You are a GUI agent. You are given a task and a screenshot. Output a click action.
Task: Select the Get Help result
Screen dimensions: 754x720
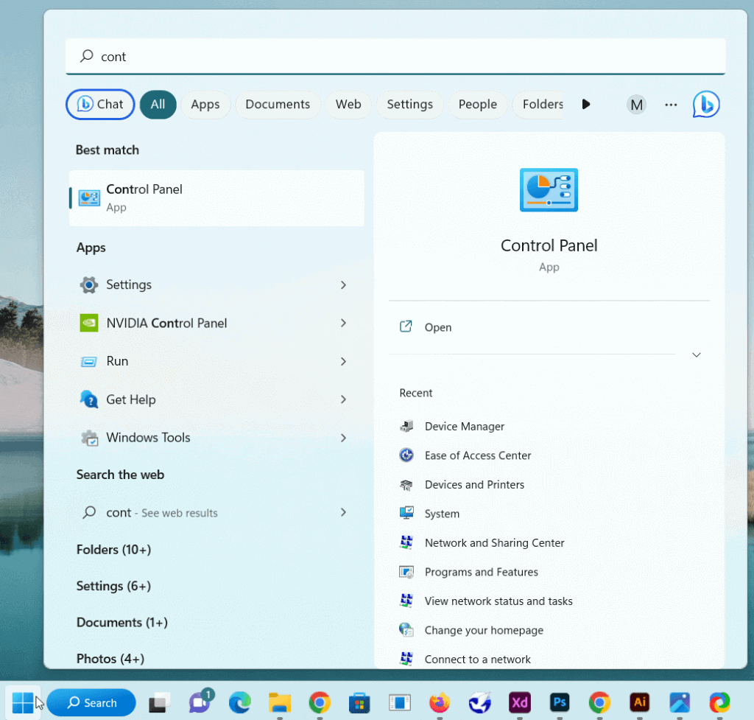pyautogui.click(x=216, y=399)
